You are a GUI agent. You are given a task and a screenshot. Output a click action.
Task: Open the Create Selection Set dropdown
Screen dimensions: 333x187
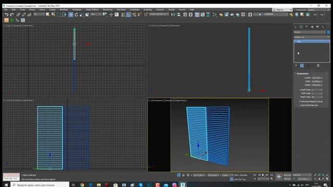(x=159, y=14)
